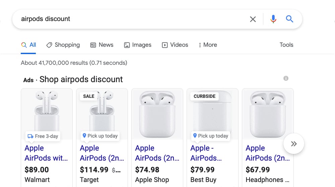Switch to the Shopping tab

click(63, 45)
